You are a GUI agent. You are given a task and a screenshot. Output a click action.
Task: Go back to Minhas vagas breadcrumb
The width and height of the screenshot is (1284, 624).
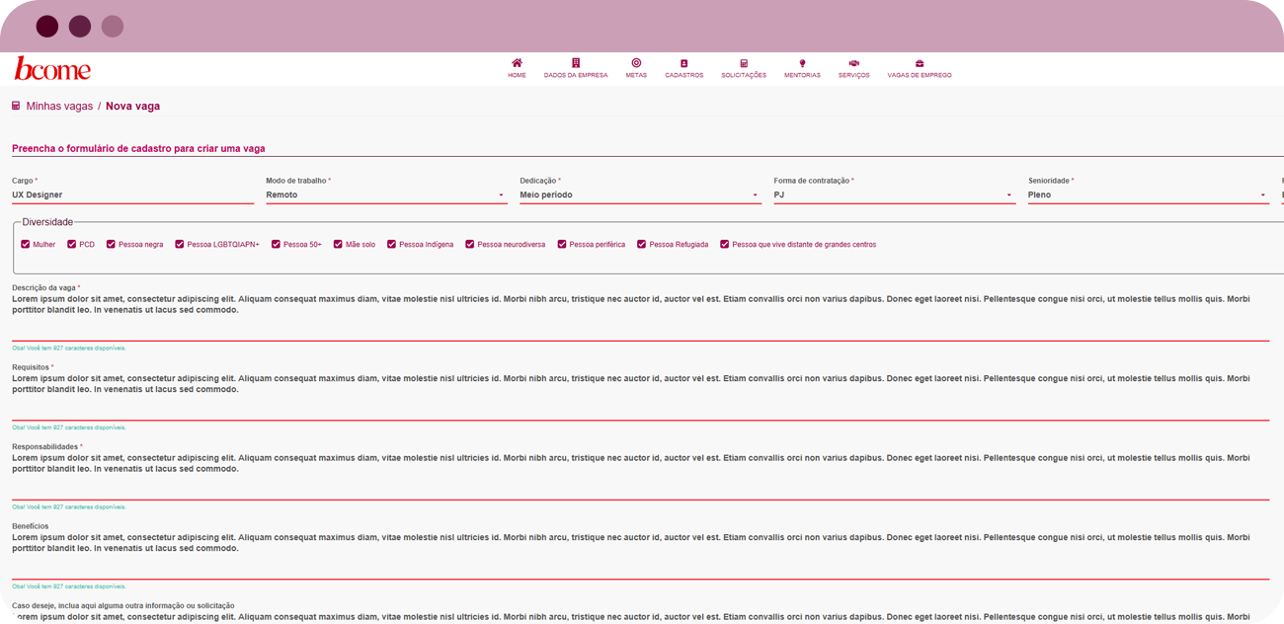(x=59, y=106)
